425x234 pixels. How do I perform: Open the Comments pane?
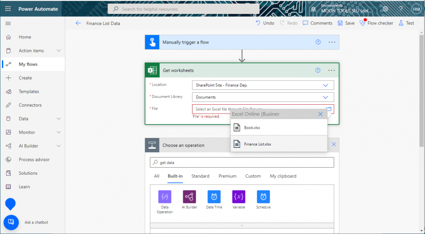point(317,23)
